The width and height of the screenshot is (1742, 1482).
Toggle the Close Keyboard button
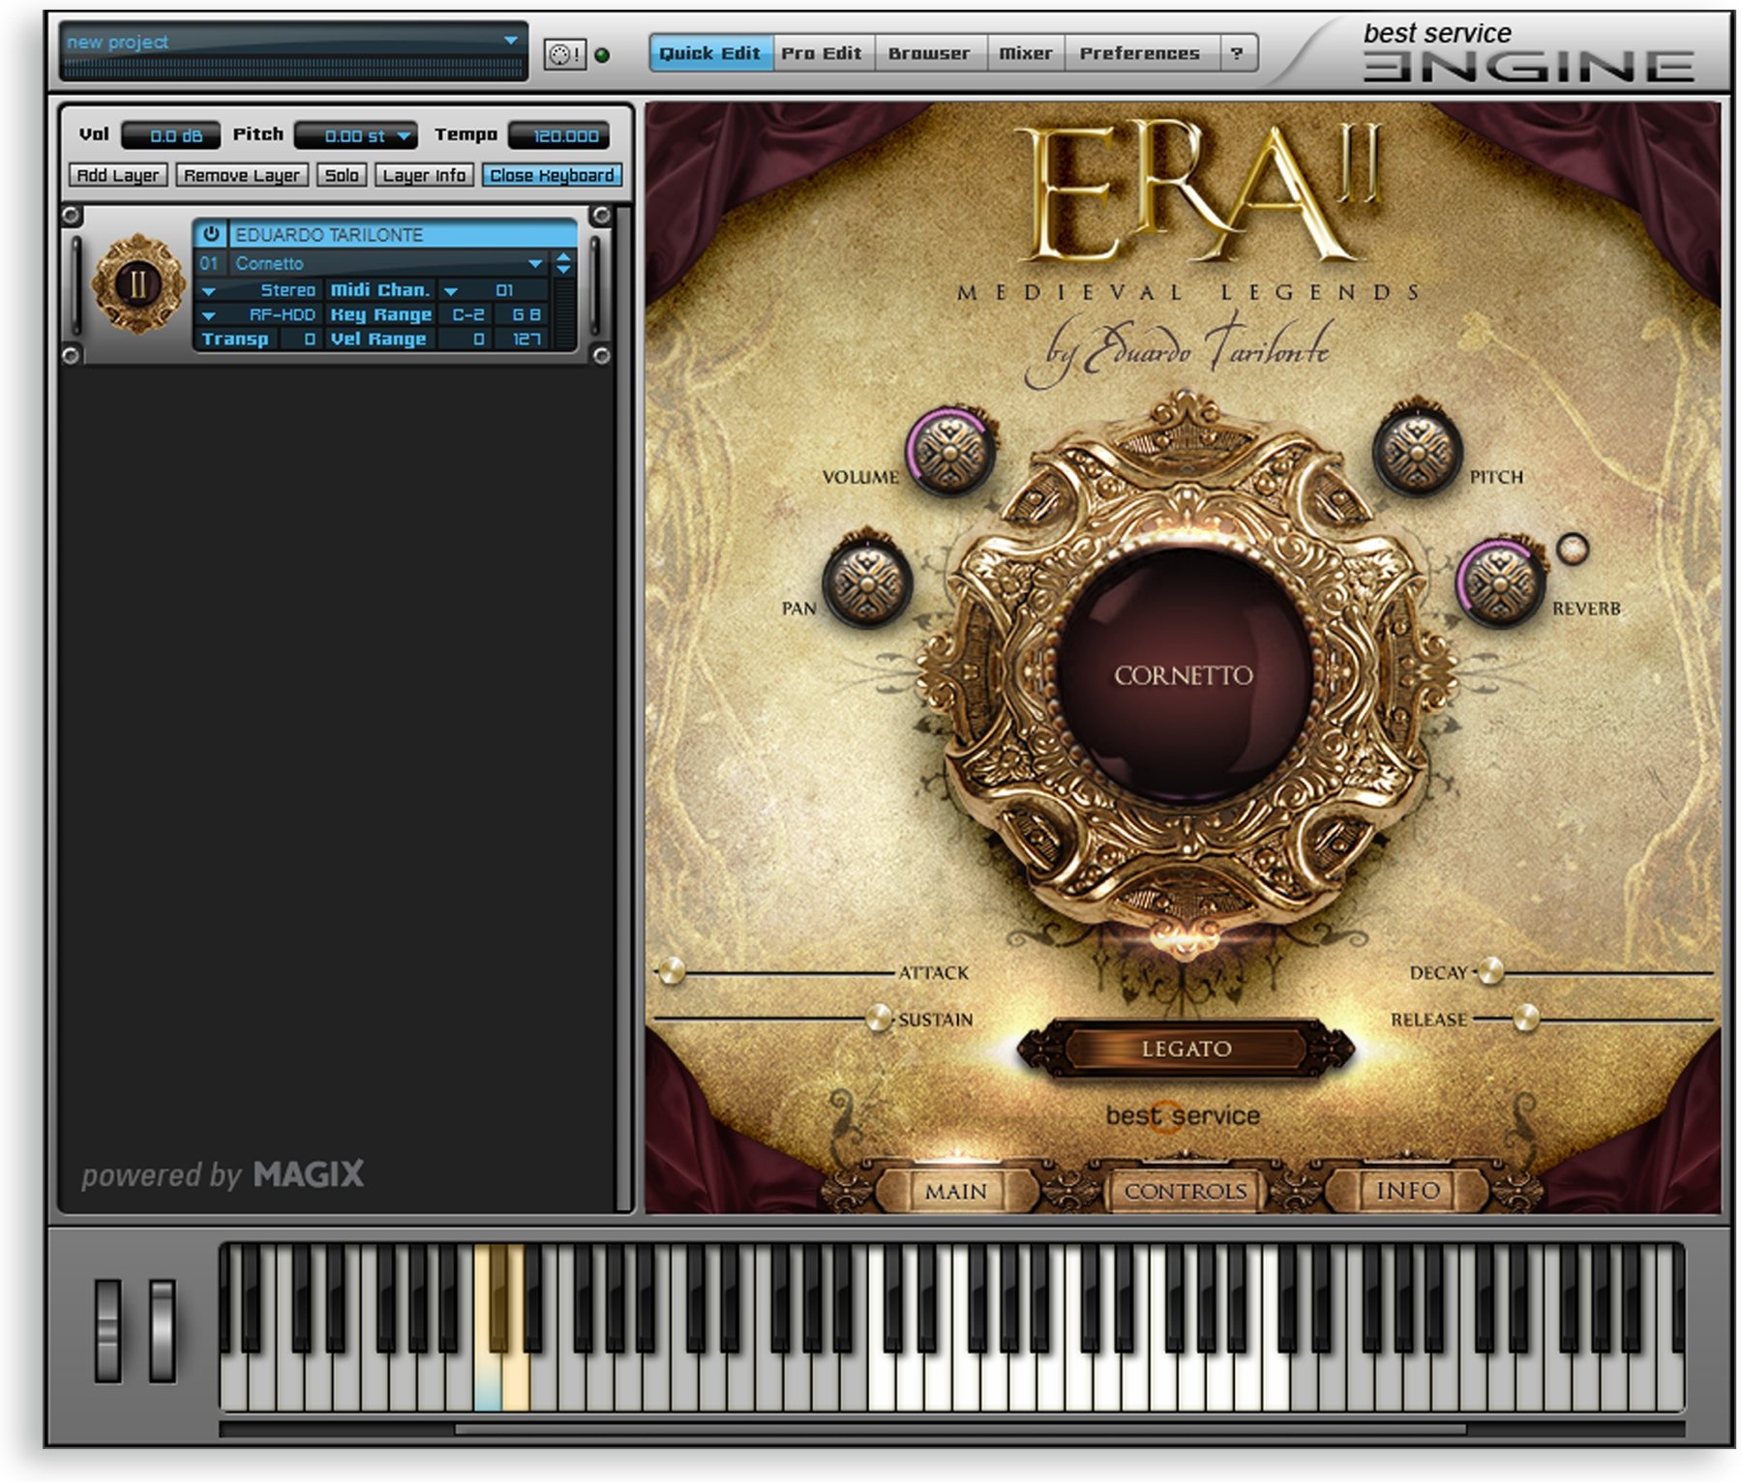click(552, 175)
